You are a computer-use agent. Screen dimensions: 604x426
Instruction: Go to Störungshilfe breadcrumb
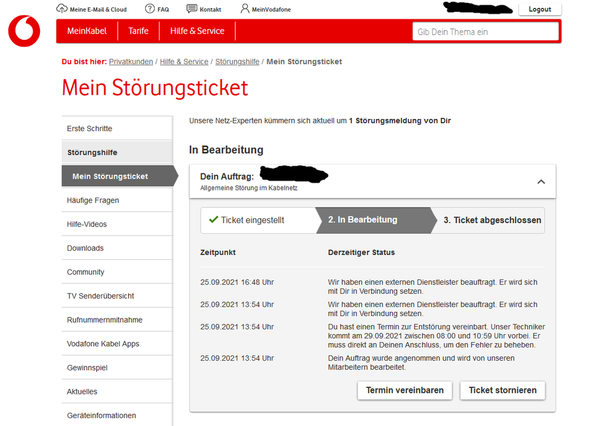pos(237,62)
